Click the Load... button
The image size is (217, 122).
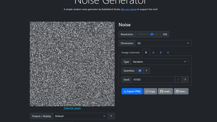pos(165,91)
